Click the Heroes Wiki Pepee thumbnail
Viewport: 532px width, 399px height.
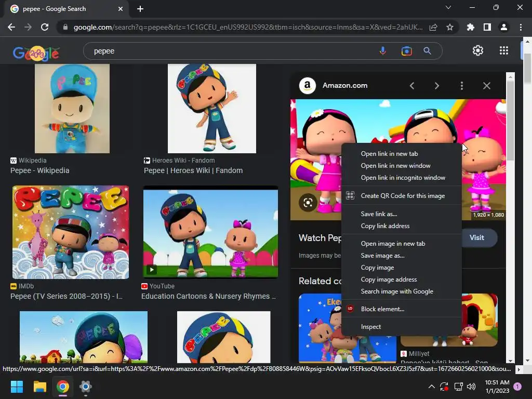click(x=212, y=109)
